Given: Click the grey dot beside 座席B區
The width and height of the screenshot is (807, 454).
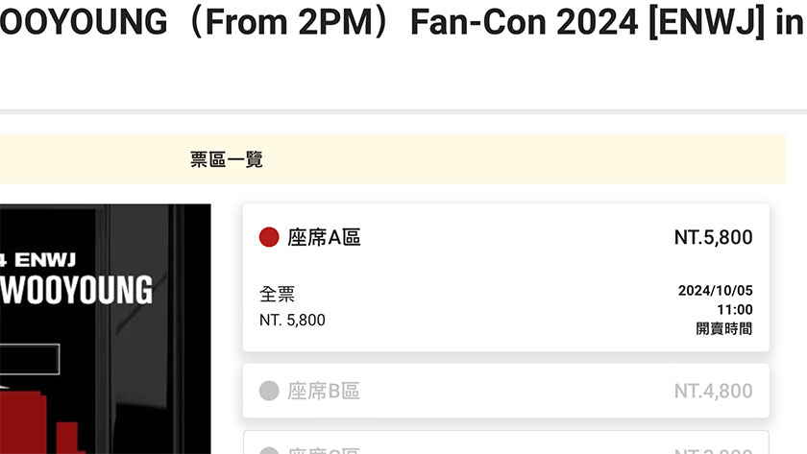Looking at the screenshot, I should 269,391.
